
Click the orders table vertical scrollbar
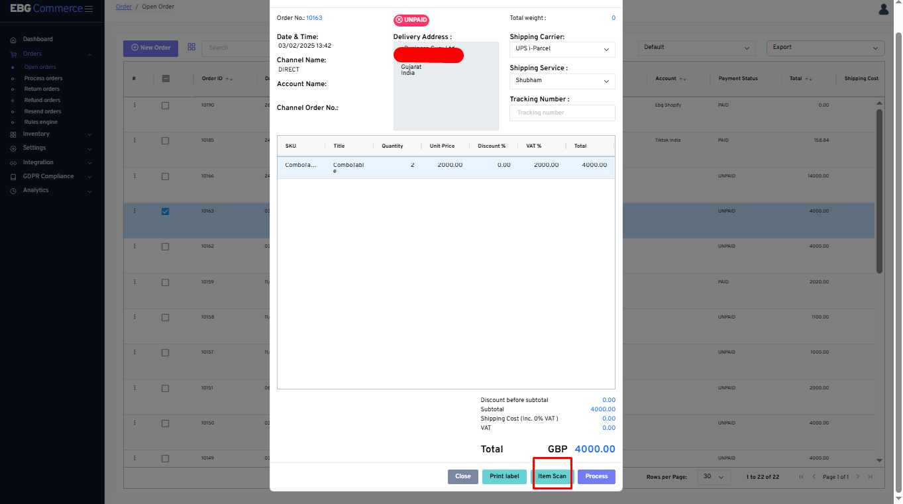(x=879, y=191)
